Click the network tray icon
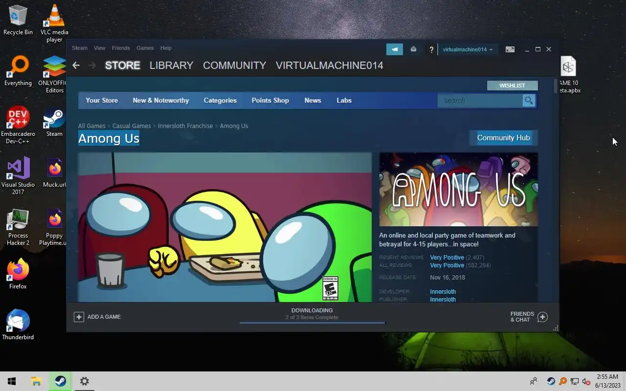Image resolution: width=626 pixels, height=391 pixels. click(575, 381)
